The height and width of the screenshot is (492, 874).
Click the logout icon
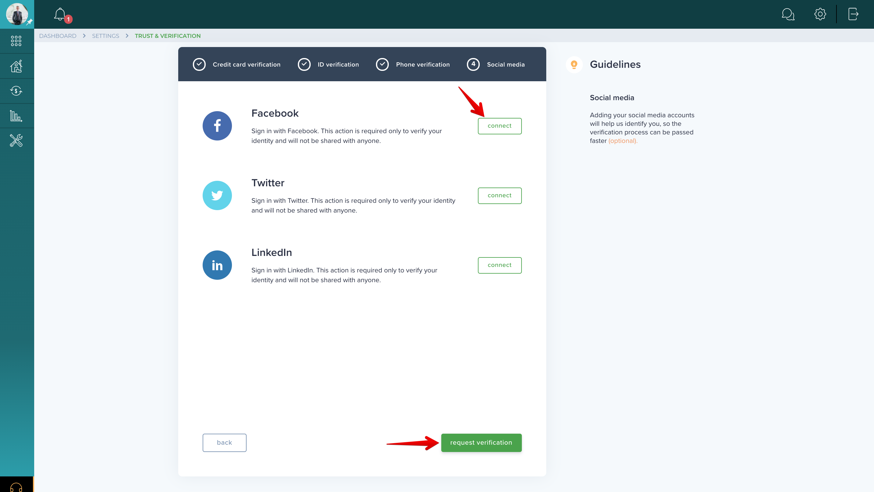tap(853, 14)
